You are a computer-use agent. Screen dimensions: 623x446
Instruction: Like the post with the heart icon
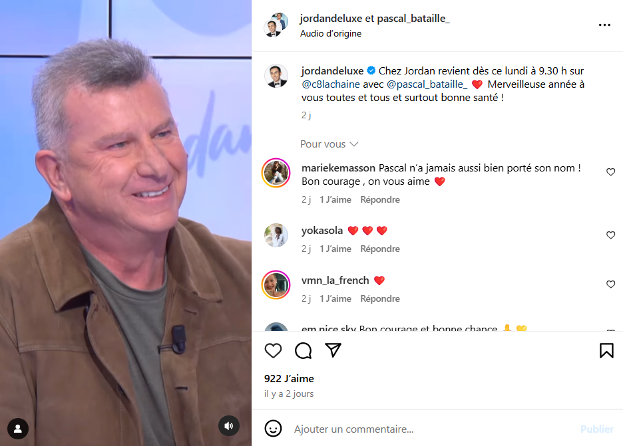click(273, 350)
